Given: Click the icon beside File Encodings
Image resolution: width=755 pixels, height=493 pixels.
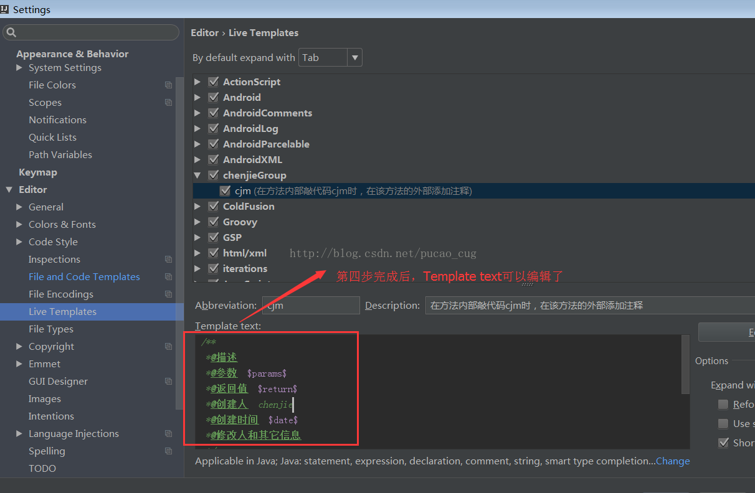Looking at the screenshot, I should (x=168, y=294).
